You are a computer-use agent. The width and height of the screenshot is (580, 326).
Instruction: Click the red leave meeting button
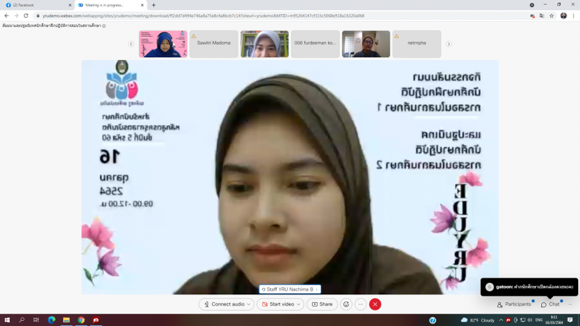(x=375, y=304)
